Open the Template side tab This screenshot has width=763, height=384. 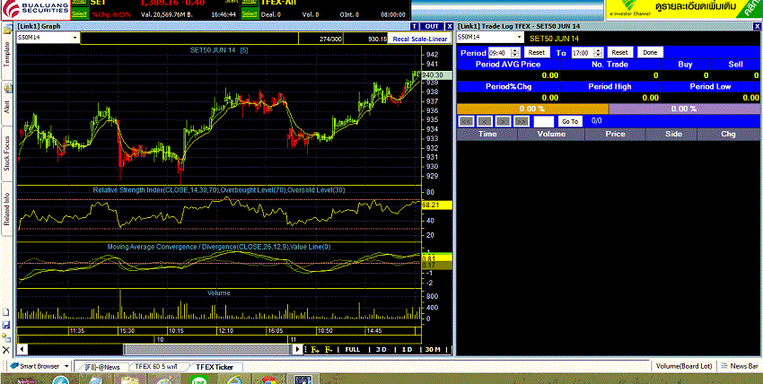[7, 53]
